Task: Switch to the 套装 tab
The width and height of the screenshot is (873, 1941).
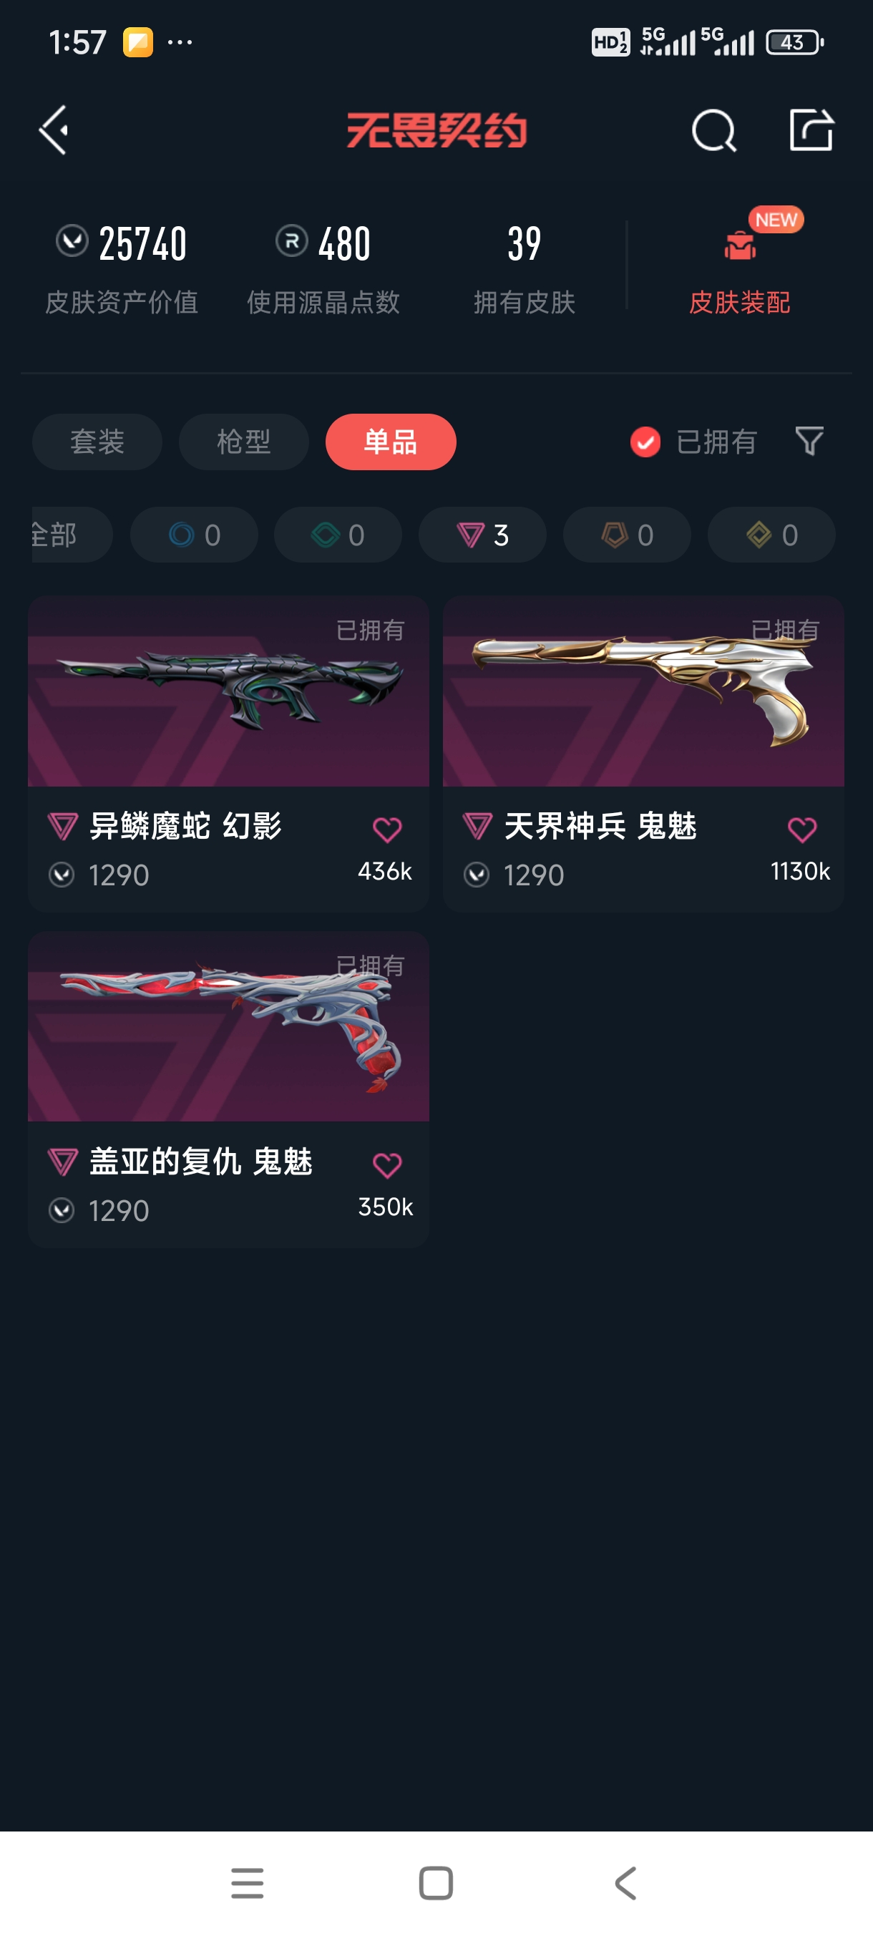Action: pyautogui.click(x=97, y=442)
